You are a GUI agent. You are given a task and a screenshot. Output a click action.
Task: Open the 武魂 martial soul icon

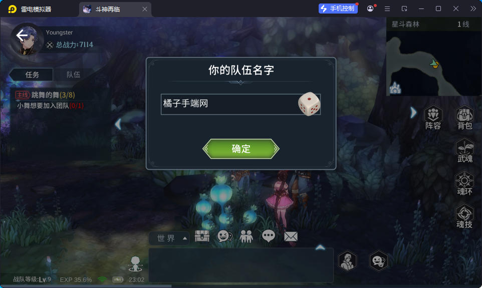click(464, 151)
